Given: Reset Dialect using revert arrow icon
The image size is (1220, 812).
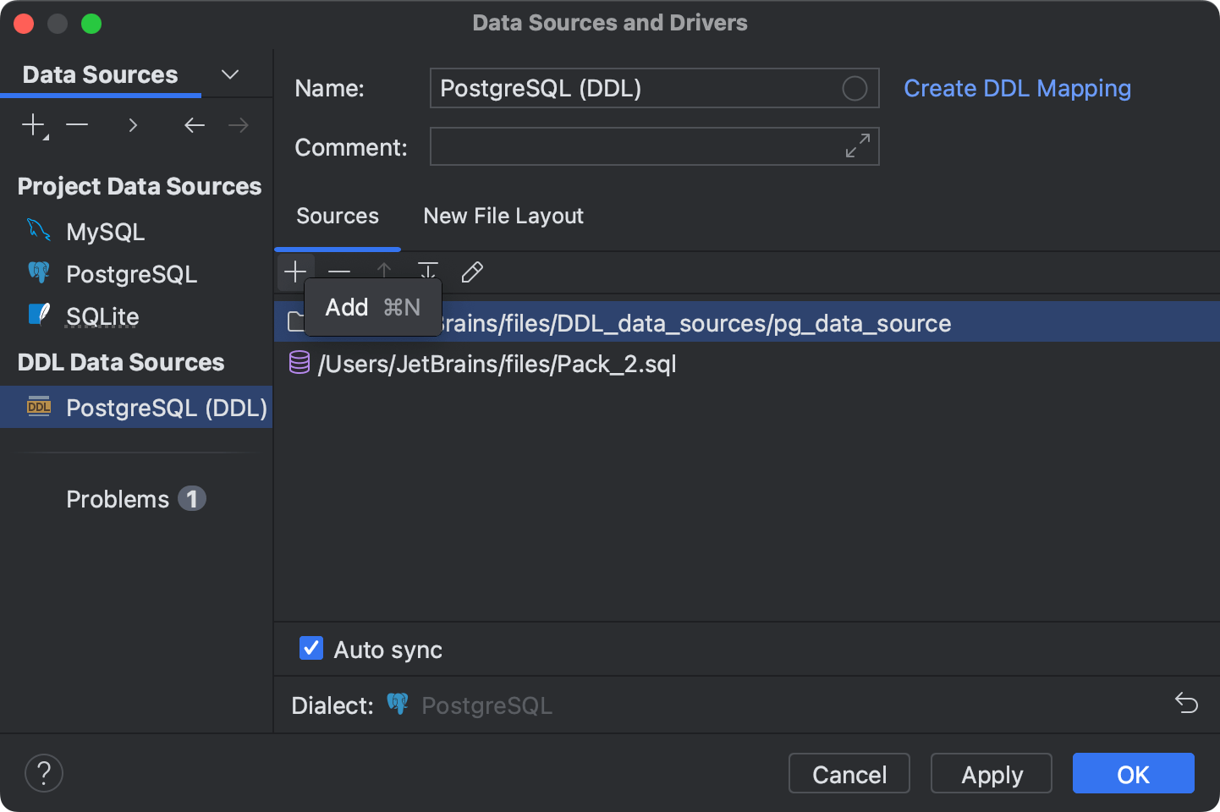Looking at the screenshot, I should (x=1186, y=703).
